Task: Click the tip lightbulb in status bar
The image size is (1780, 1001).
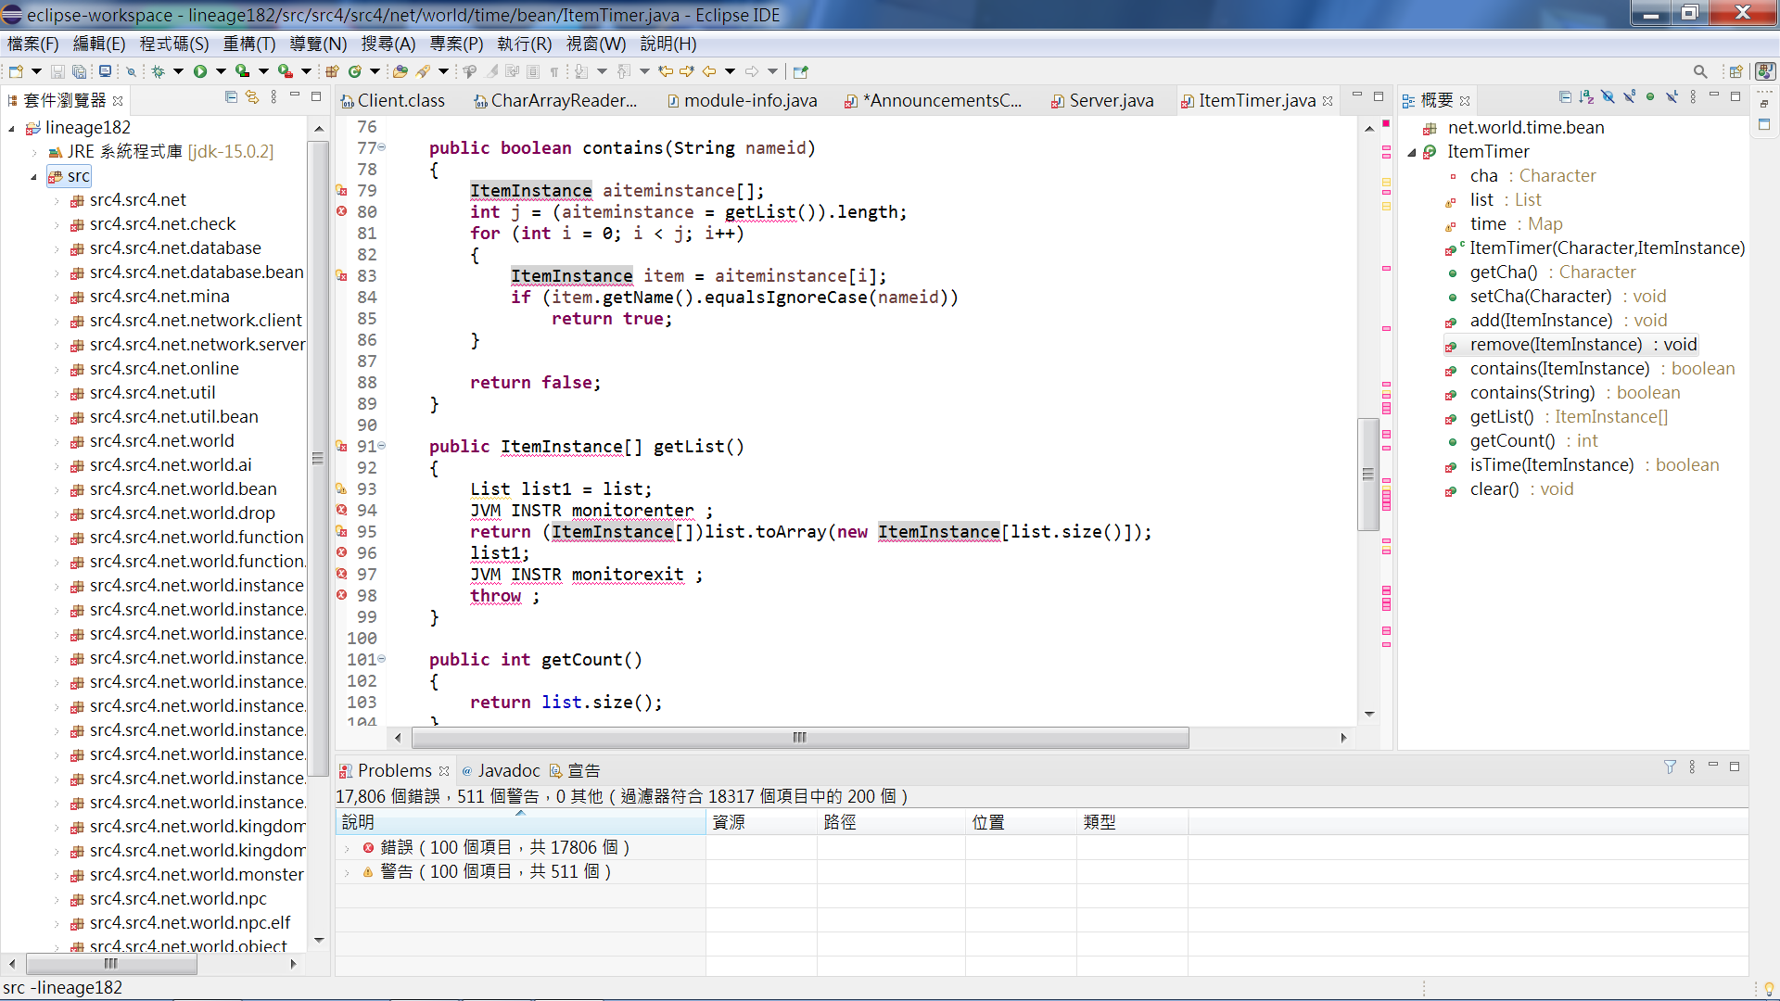Action: click(1769, 988)
